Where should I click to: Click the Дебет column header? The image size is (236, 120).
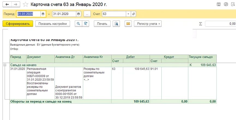point(131,57)
